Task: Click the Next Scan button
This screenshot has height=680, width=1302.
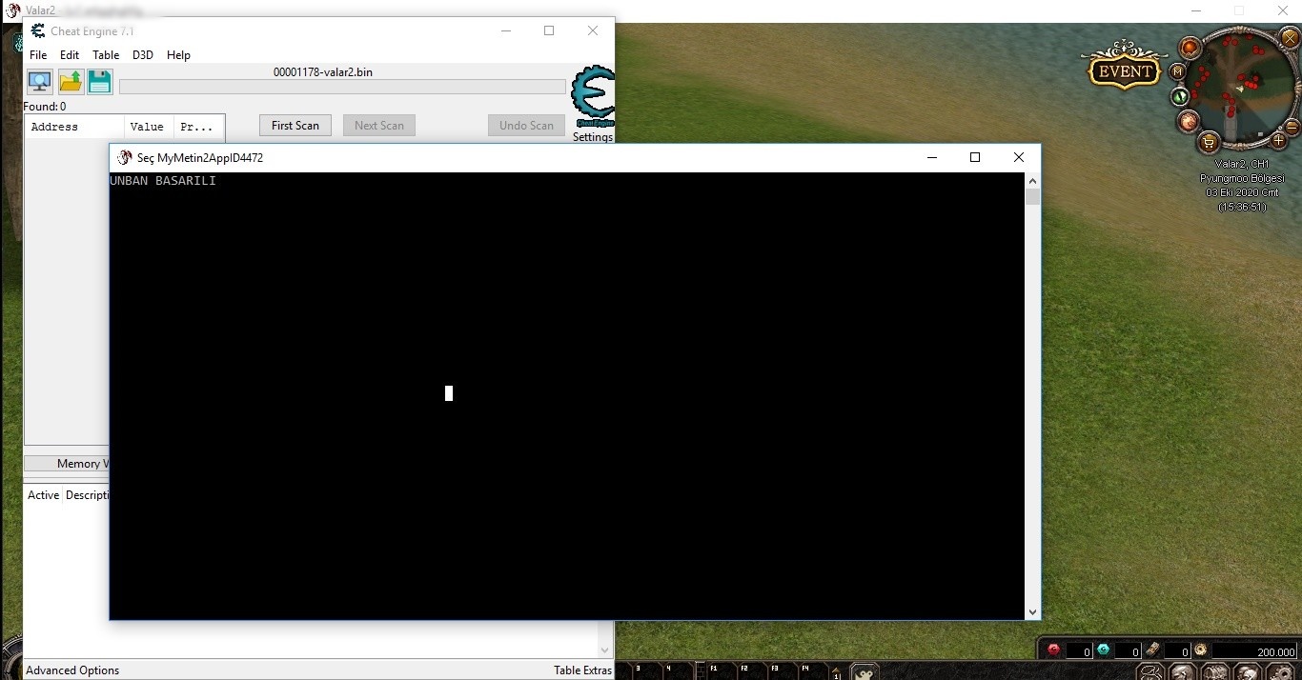Action: coord(379,126)
